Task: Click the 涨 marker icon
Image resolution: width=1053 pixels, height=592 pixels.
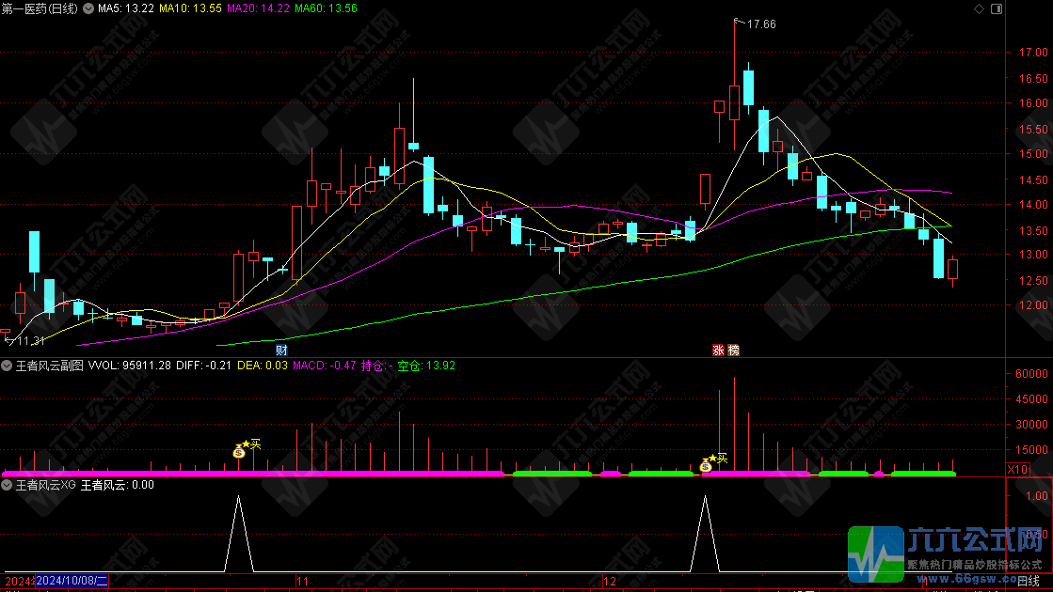Action: 718,350
